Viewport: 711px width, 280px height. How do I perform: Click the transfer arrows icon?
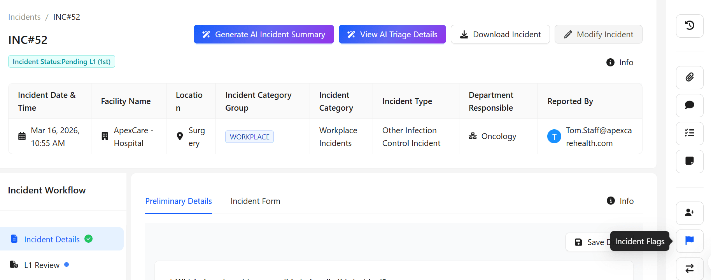(x=689, y=268)
